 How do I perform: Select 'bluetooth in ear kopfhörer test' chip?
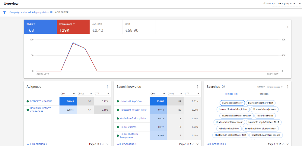[x=230, y=135]
